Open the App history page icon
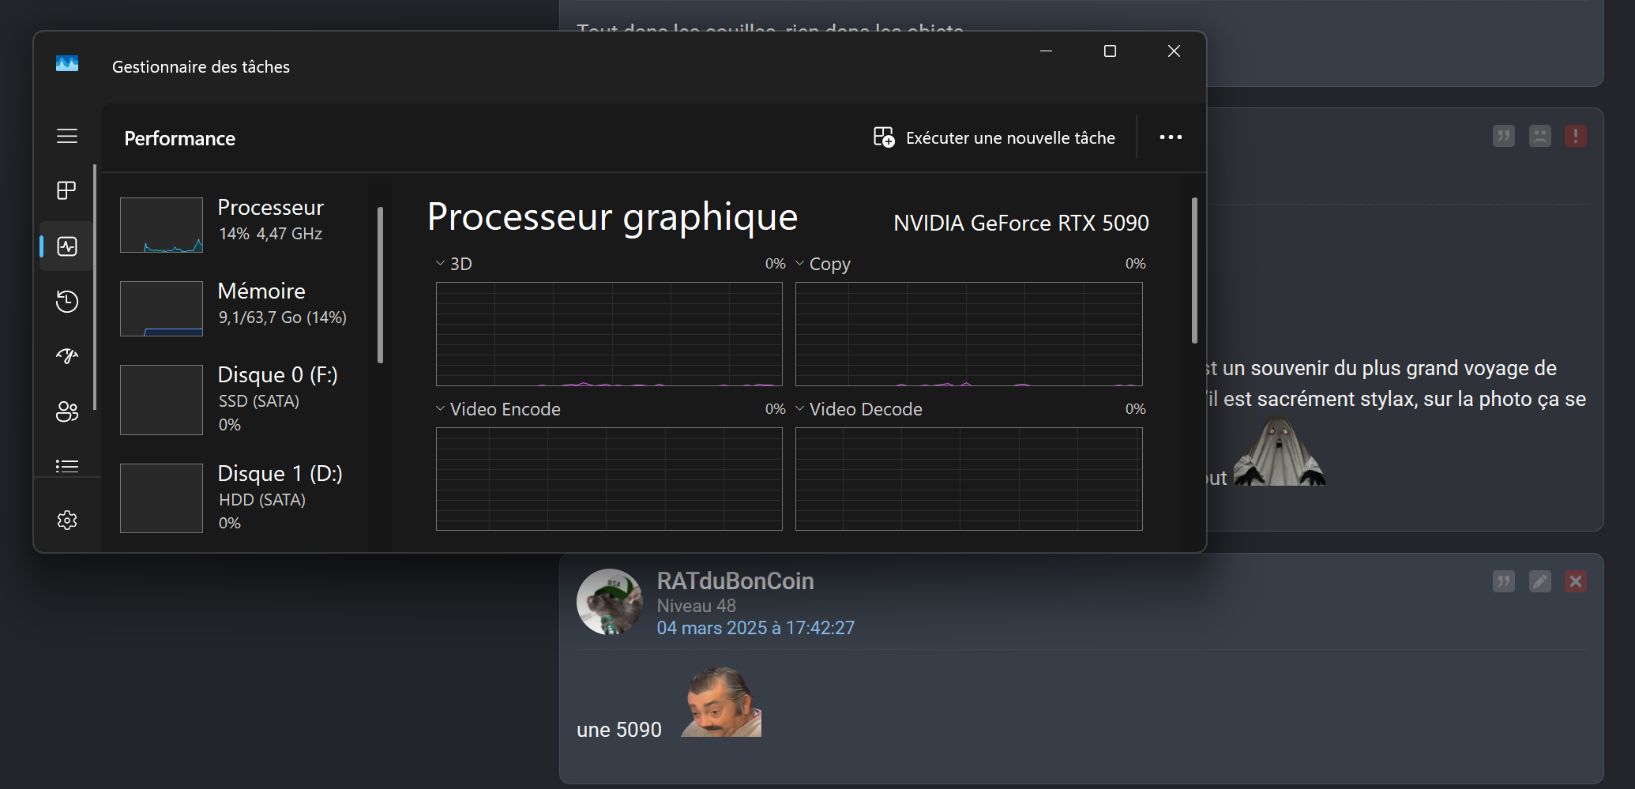The width and height of the screenshot is (1635, 789). [67, 301]
